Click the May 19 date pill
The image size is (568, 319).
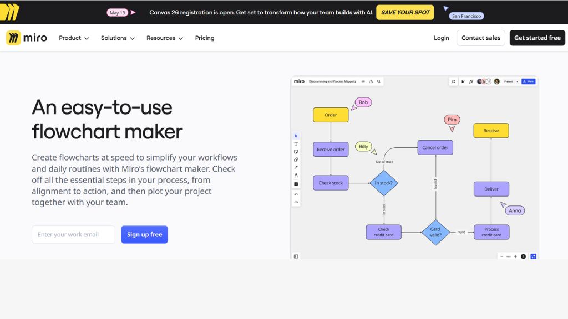tap(118, 13)
